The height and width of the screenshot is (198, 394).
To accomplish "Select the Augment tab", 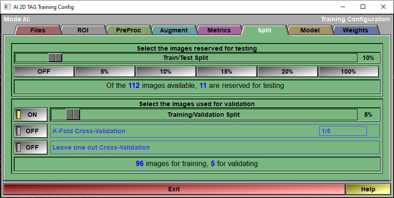I will (x=174, y=30).
